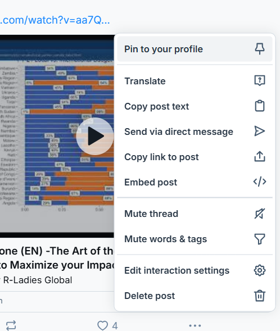Viewport: 280px width, 331px height.
Task: Click the paper plane direct message icon
Action: point(260,131)
